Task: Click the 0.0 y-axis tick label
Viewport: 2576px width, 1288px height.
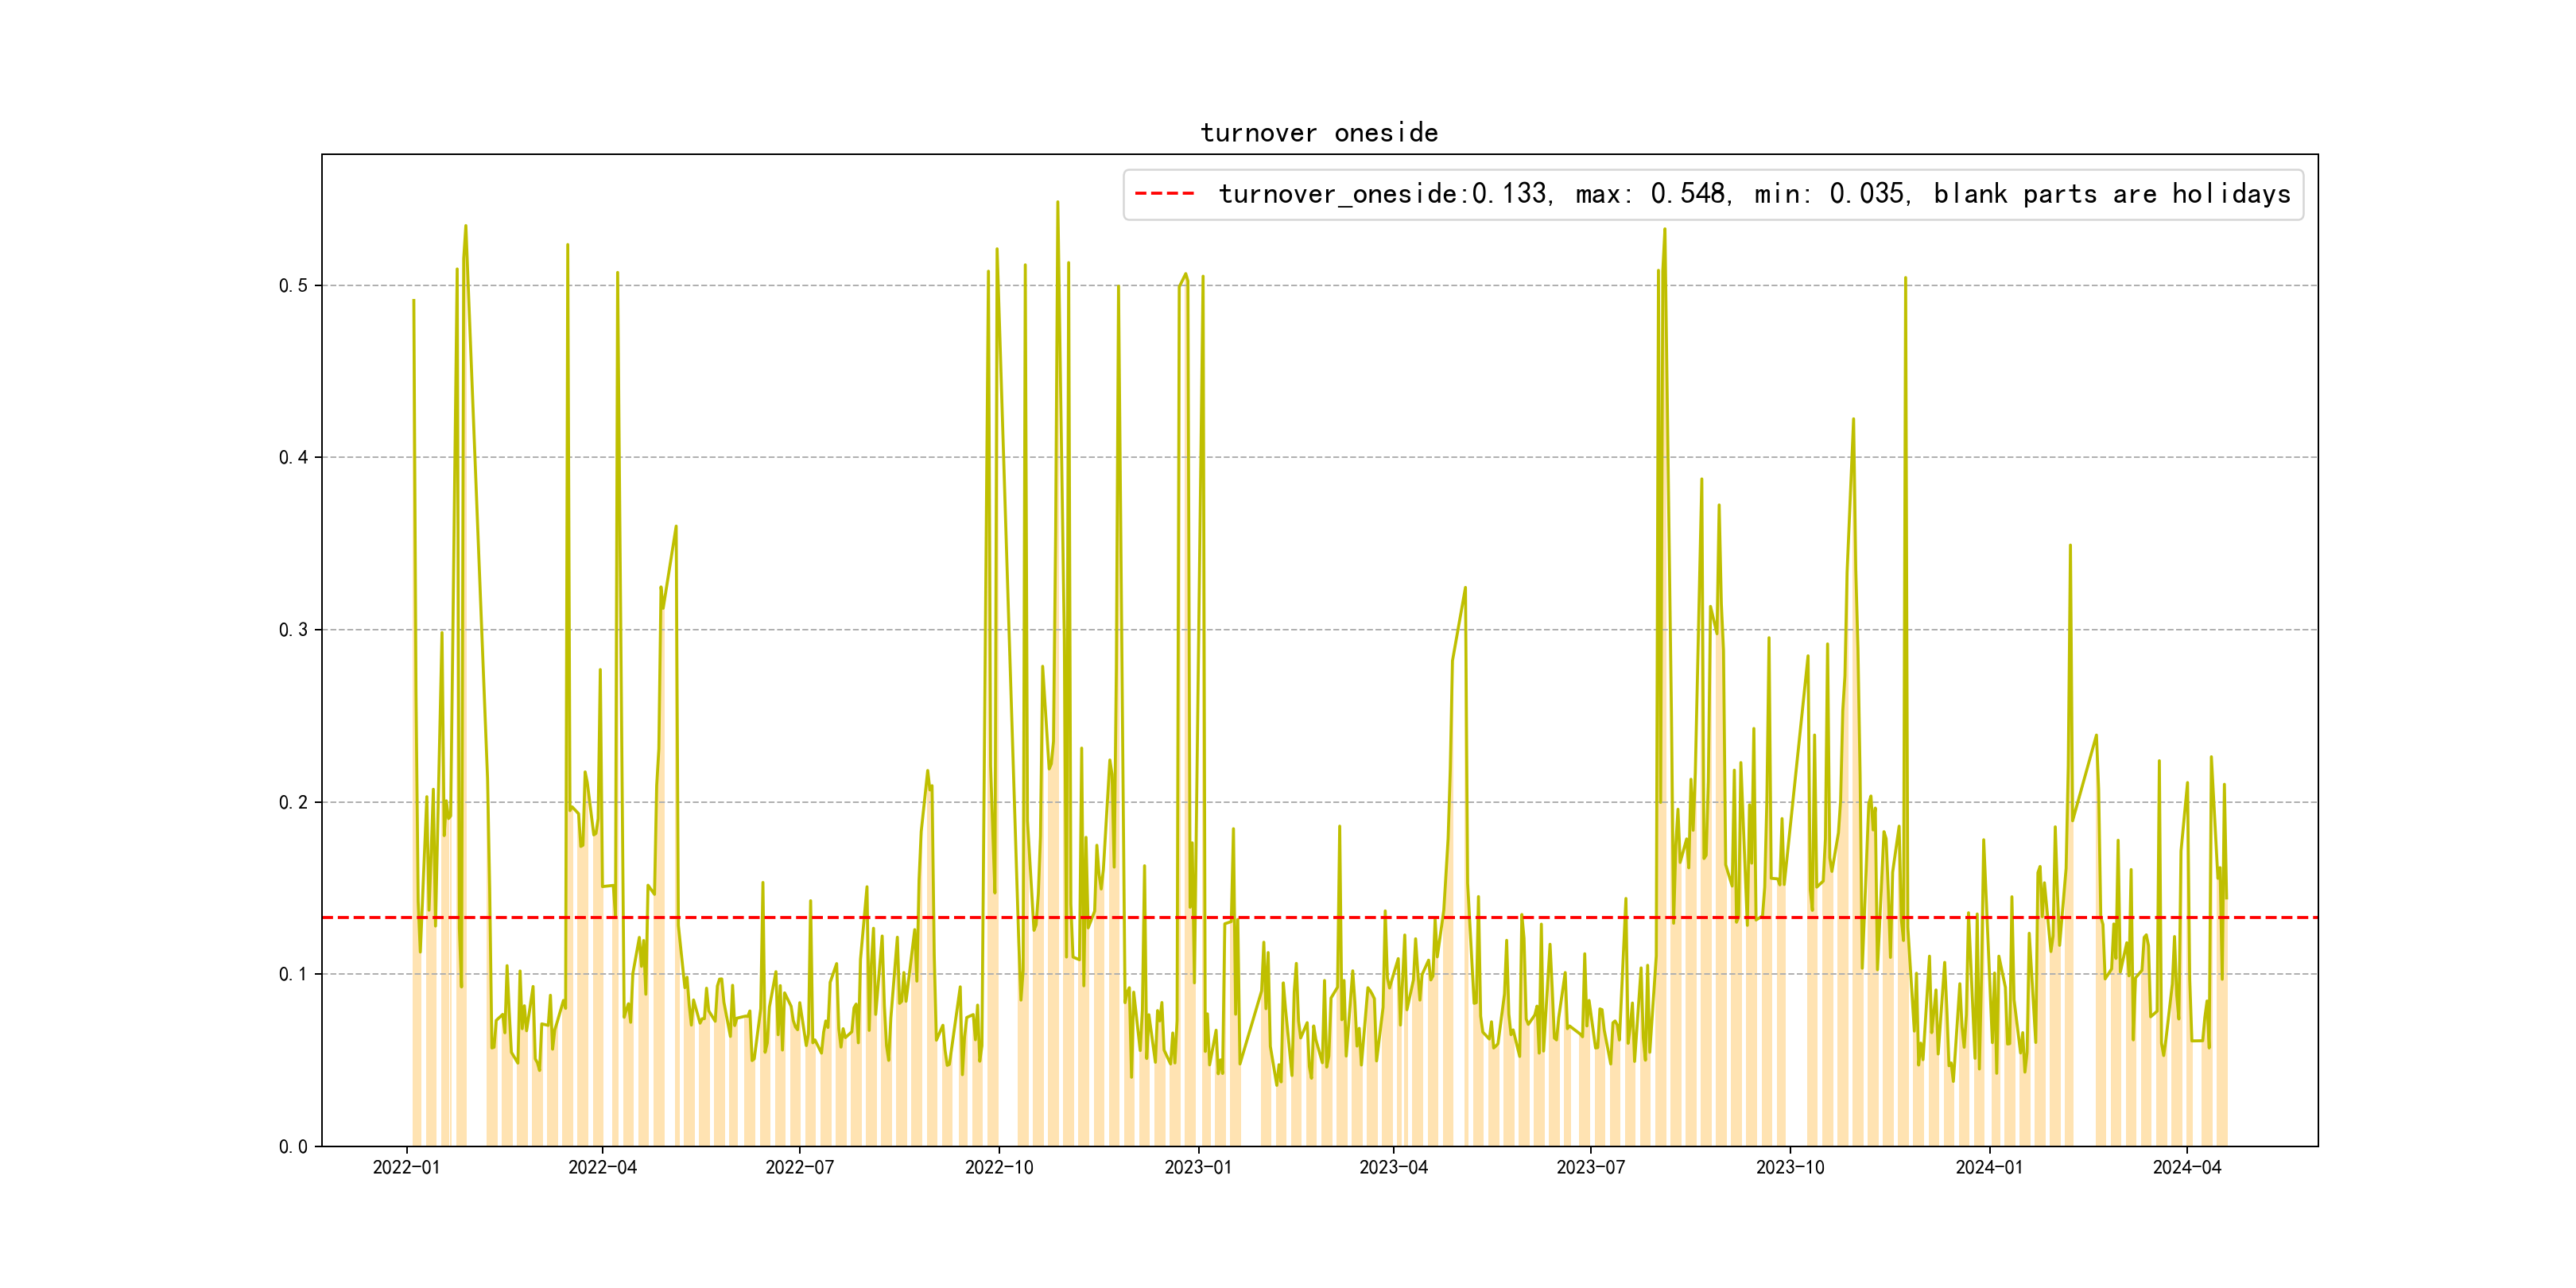Action: click(x=293, y=1146)
